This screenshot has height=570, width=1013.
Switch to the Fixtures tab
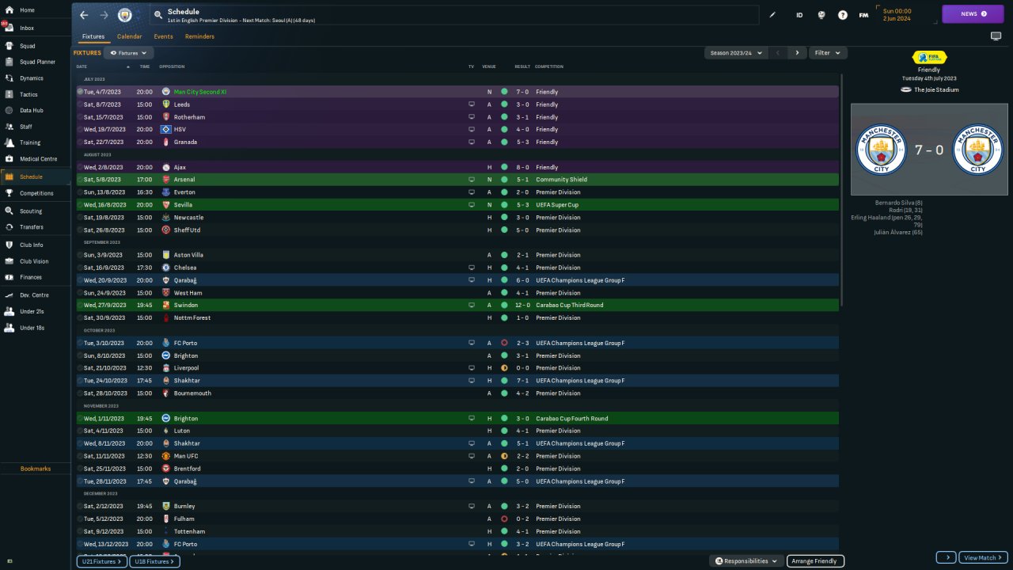point(93,36)
